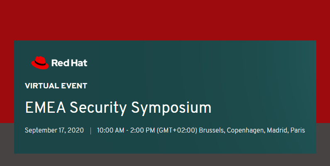This screenshot has height=166, width=330.
Task: Click the city name Copenhagen
Action: tap(246, 130)
